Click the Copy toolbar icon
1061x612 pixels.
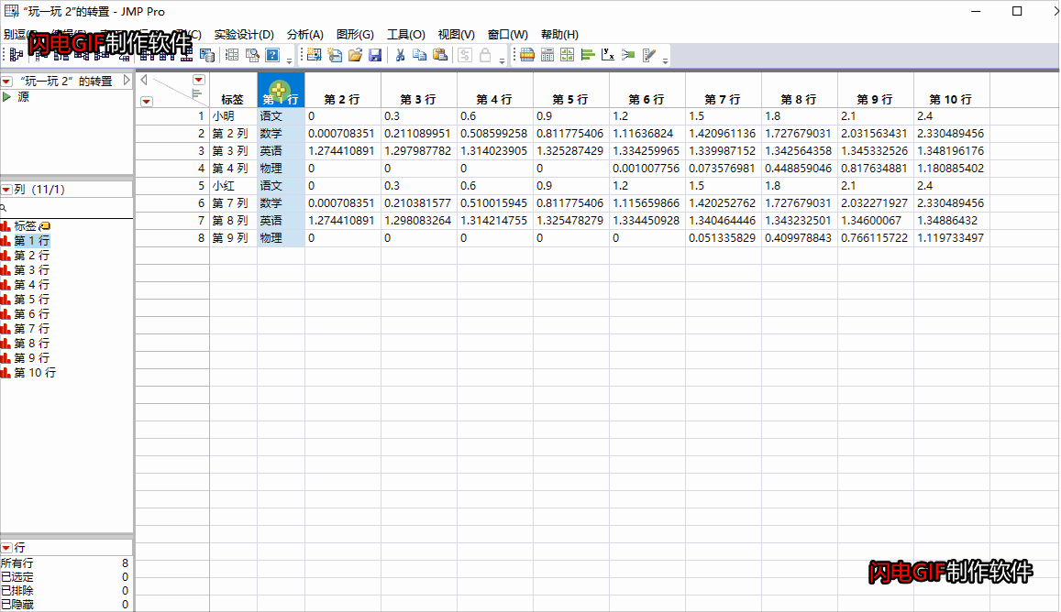[x=419, y=55]
